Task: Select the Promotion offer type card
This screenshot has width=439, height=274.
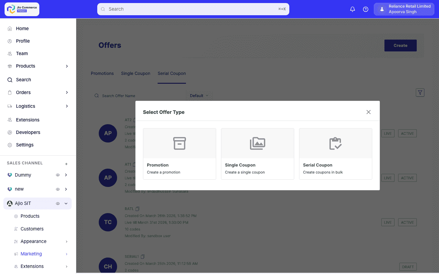Action: click(179, 154)
